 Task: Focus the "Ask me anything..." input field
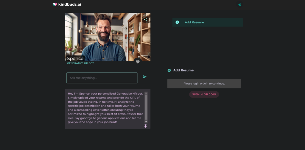pyautogui.click(x=102, y=78)
